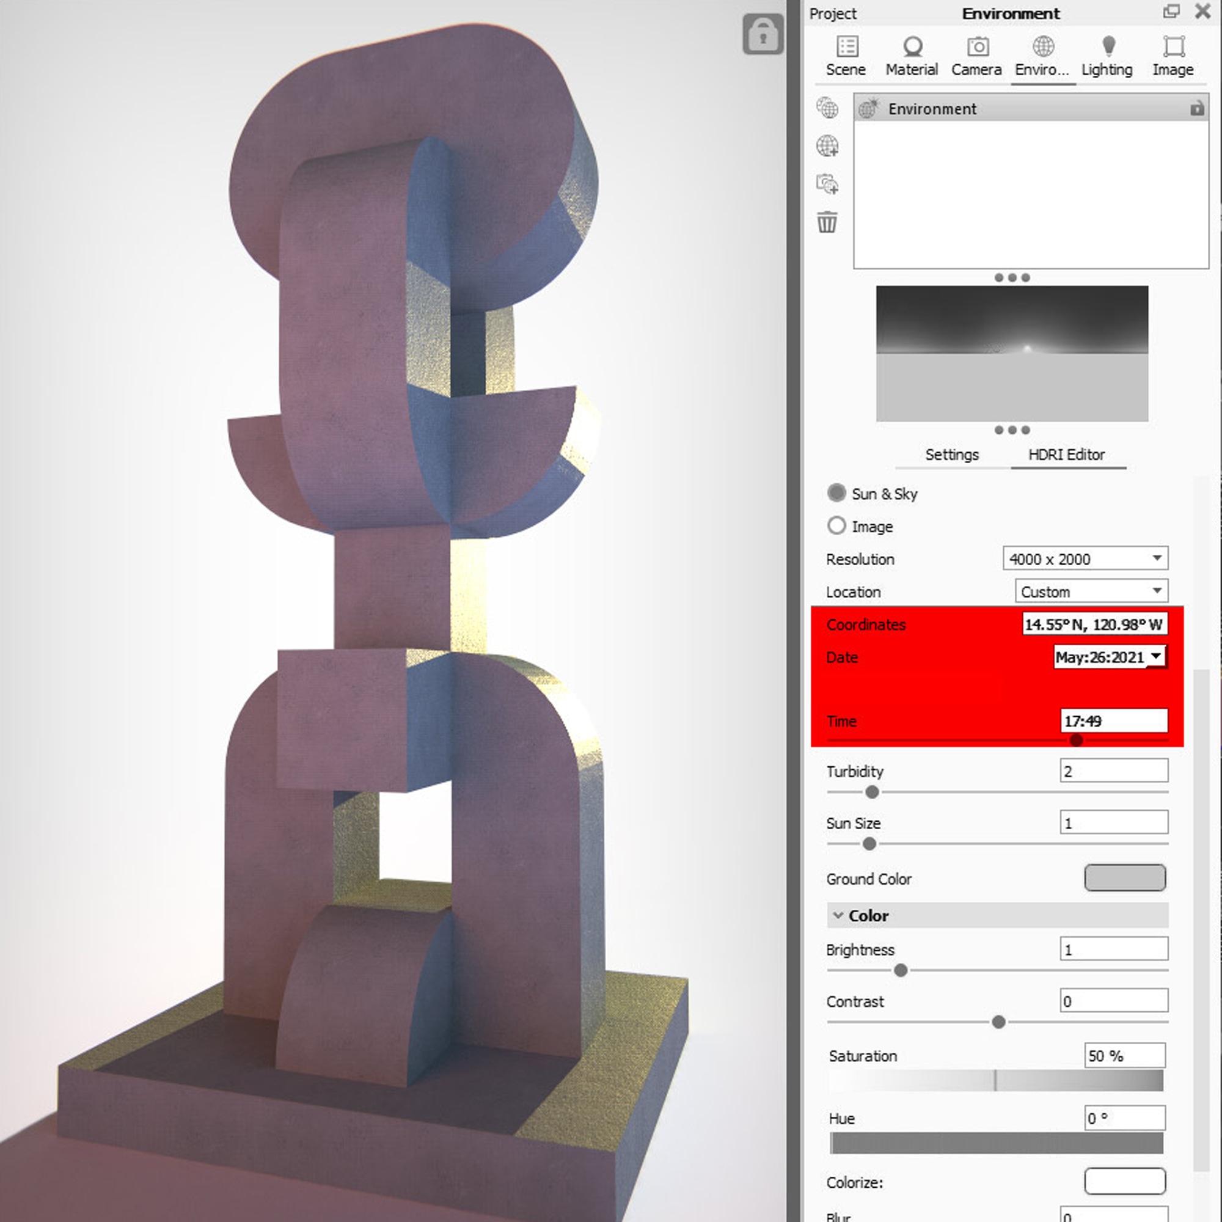Select the Image radio button
Screen dimensions: 1222x1222
point(836,526)
